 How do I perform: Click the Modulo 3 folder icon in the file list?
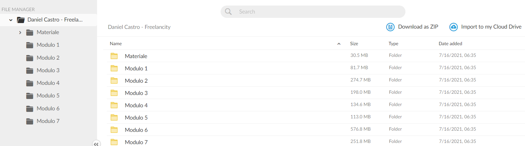coord(114,93)
